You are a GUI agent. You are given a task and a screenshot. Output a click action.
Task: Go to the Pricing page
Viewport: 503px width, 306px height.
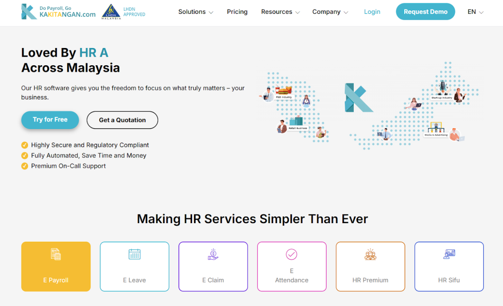point(237,12)
